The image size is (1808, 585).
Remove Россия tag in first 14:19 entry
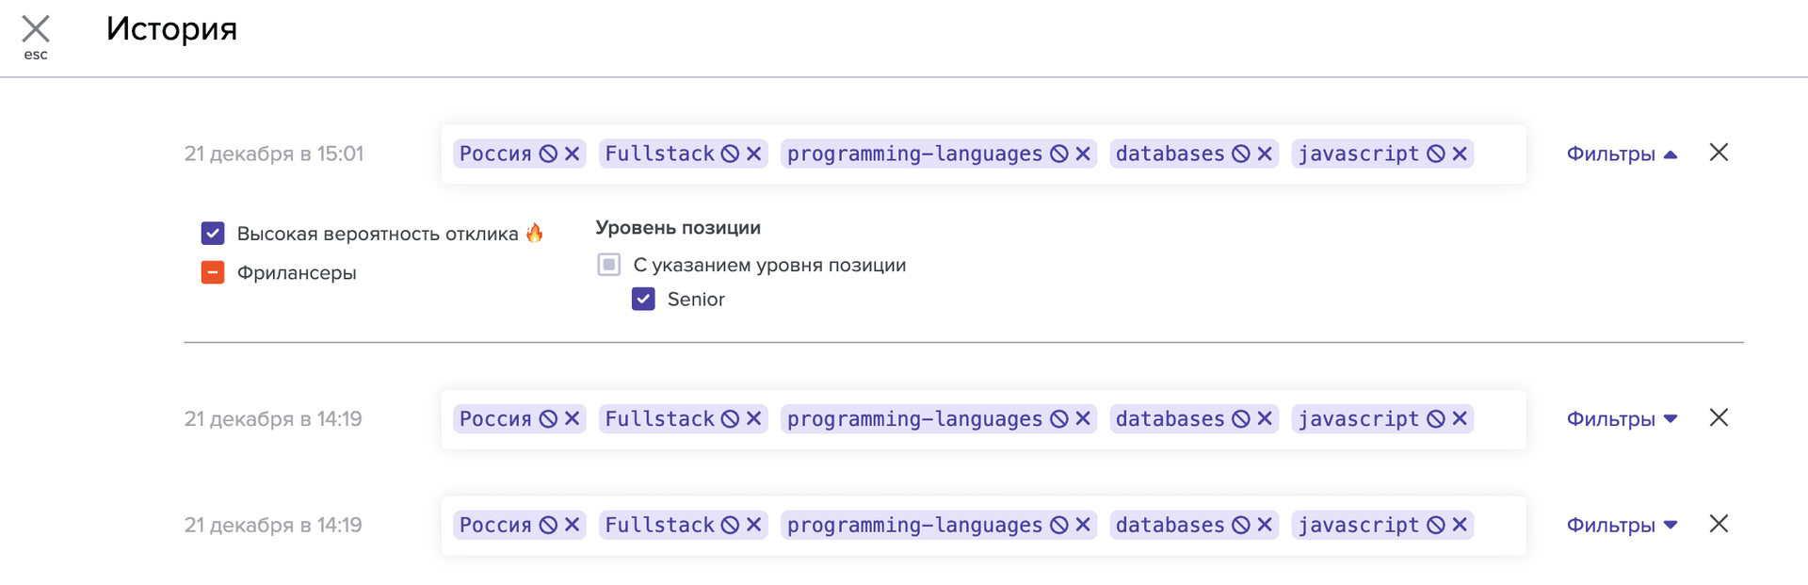click(572, 419)
